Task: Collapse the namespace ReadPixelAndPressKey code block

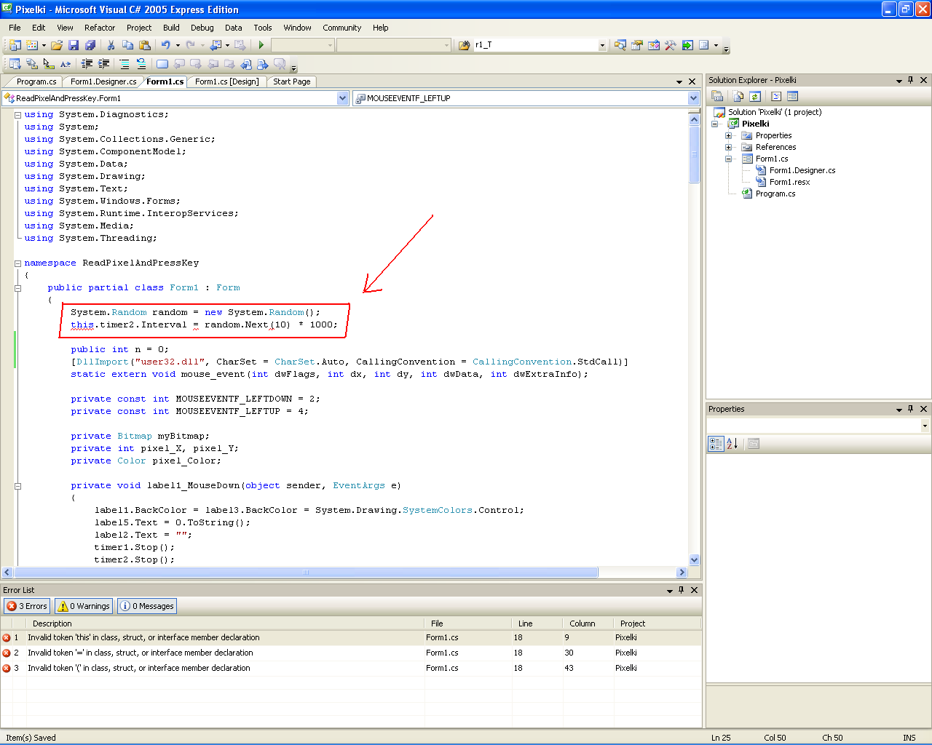Action: tap(17, 263)
